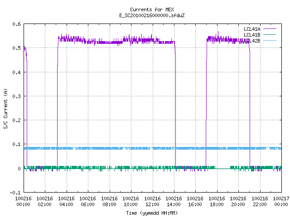The height and width of the screenshot is (217, 290).
Task: Click the LCL41B legend label
Action: pos(252,35)
